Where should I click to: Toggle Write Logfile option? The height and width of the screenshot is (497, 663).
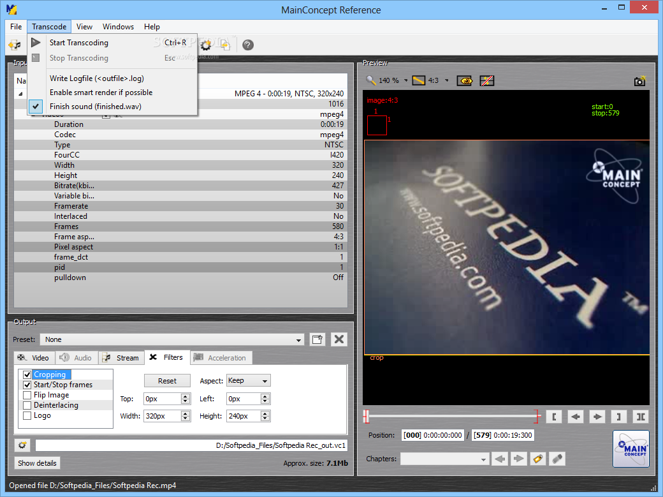pos(112,78)
